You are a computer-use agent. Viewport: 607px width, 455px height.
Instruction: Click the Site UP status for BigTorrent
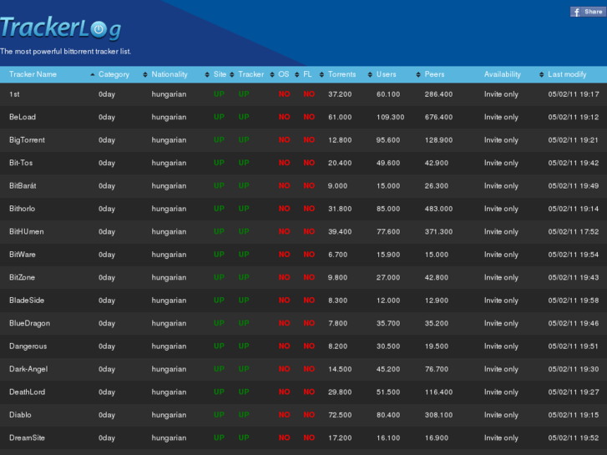(219, 139)
